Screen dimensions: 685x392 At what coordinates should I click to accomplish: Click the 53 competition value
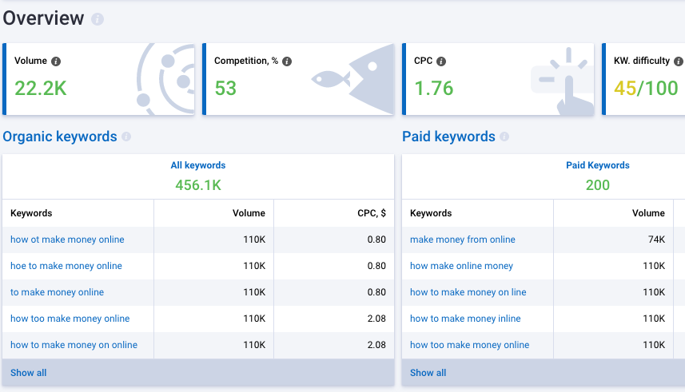point(225,88)
